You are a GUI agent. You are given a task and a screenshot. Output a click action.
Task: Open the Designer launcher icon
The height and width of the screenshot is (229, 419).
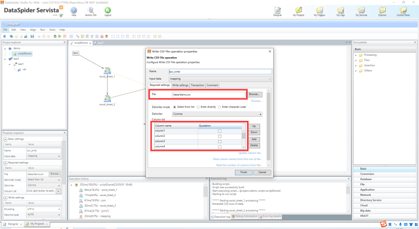click(x=278, y=11)
